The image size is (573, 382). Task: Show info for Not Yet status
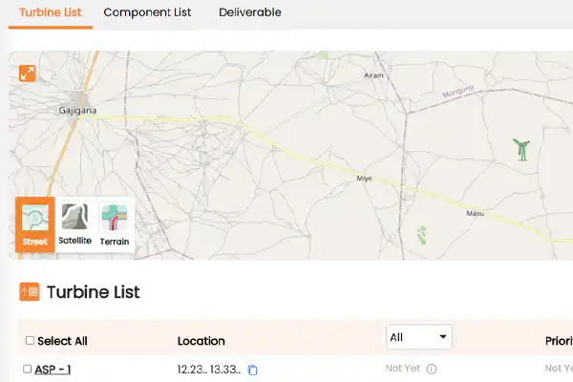click(x=432, y=370)
